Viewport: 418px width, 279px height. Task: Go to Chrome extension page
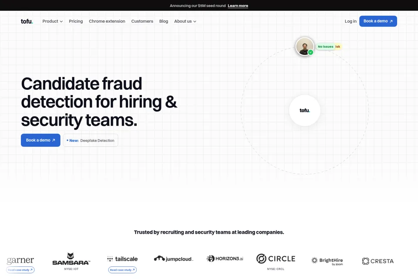click(107, 21)
